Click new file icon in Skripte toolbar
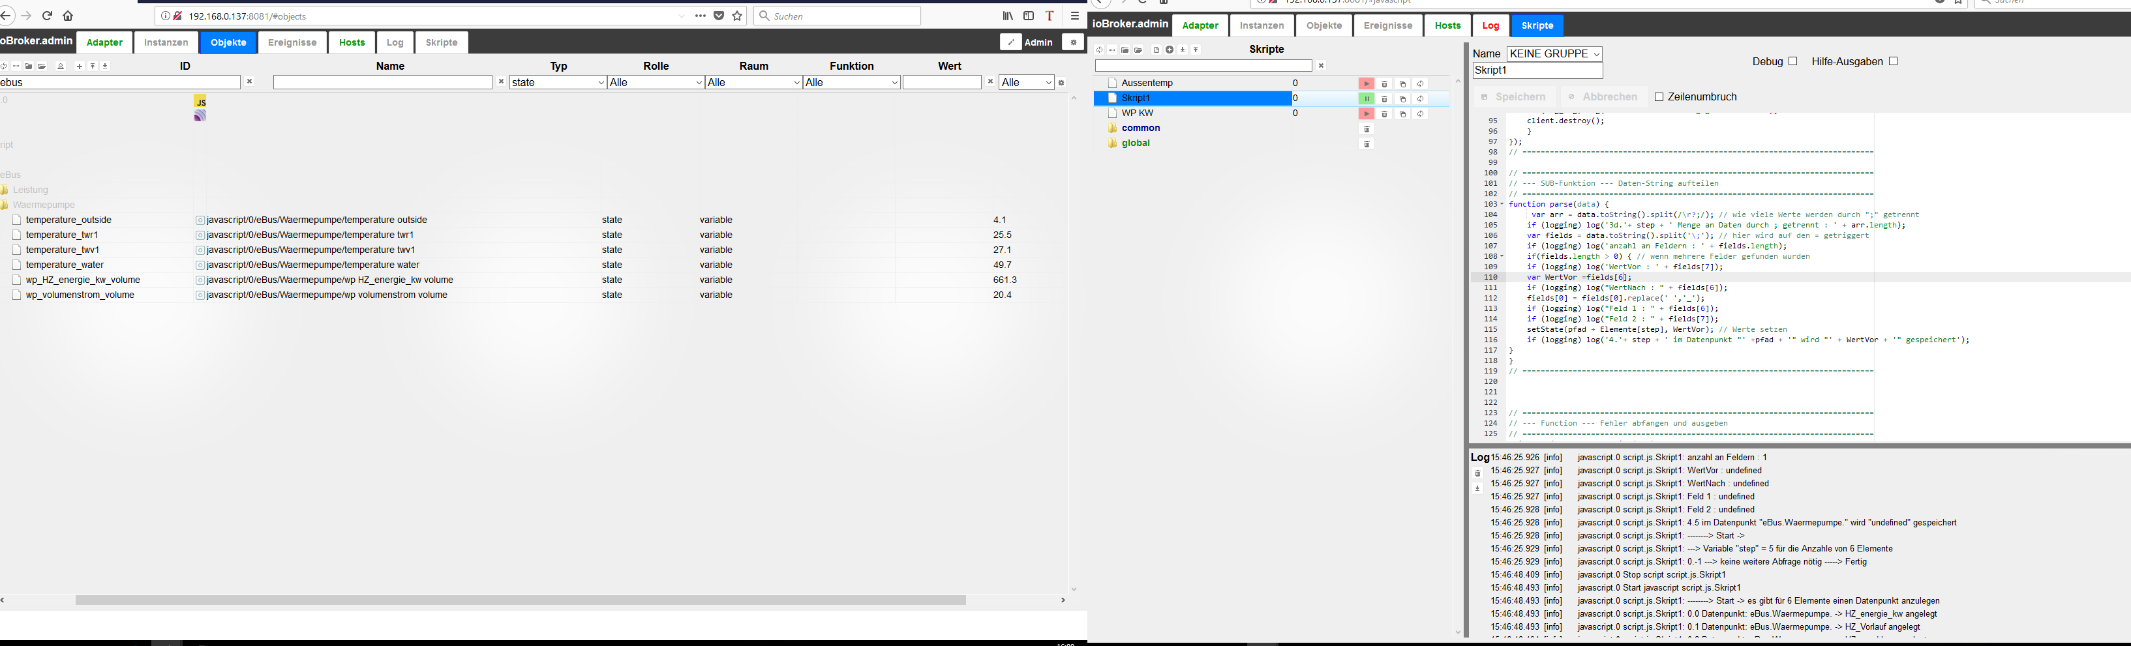The width and height of the screenshot is (2131, 646). [x=1156, y=50]
